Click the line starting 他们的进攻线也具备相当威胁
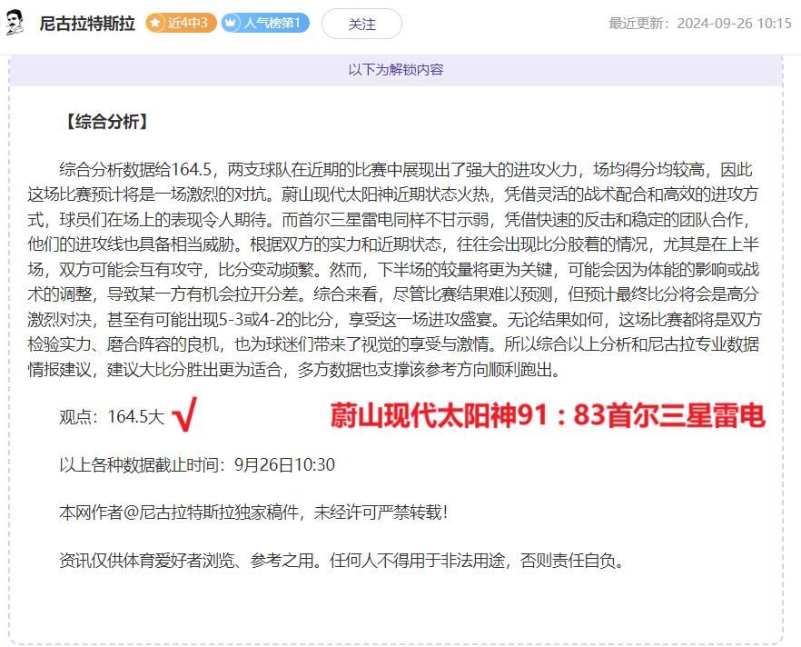Screen dimensions: 801x647 coord(393,244)
